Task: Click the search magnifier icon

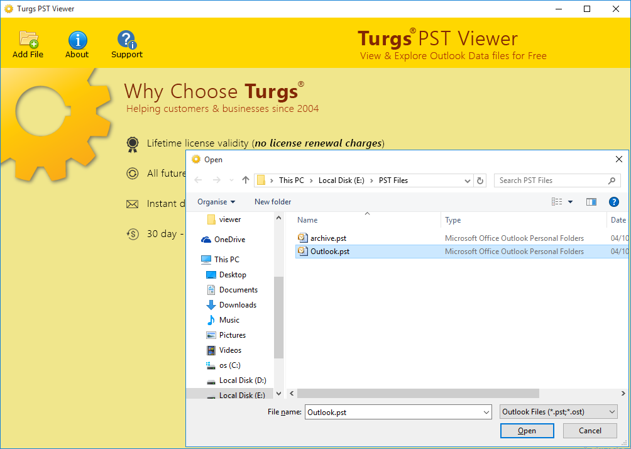Action: [x=612, y=181]
